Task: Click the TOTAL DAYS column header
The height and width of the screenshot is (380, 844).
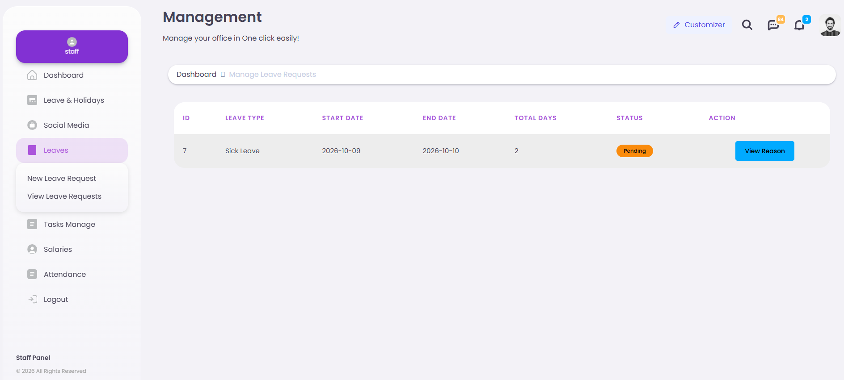Action: pyautogui.click(x=535, y=118)
